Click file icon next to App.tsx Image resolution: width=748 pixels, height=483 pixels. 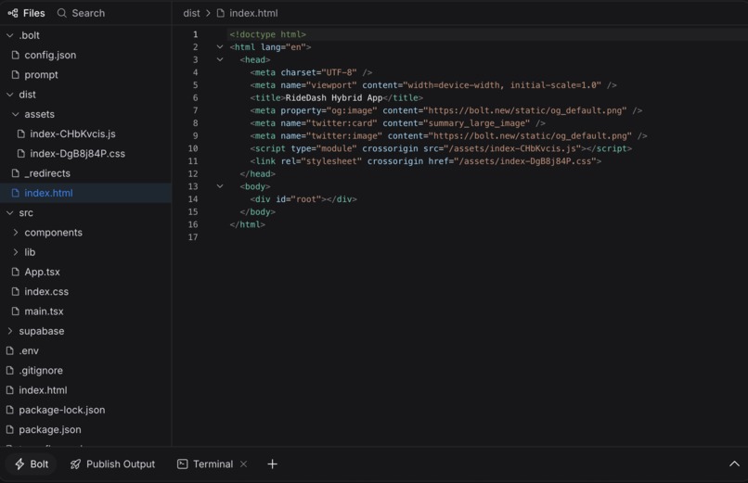click(x=15, y=272)
